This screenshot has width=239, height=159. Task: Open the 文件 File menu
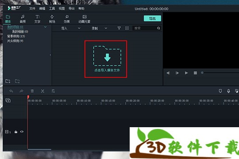coord(32,8)
